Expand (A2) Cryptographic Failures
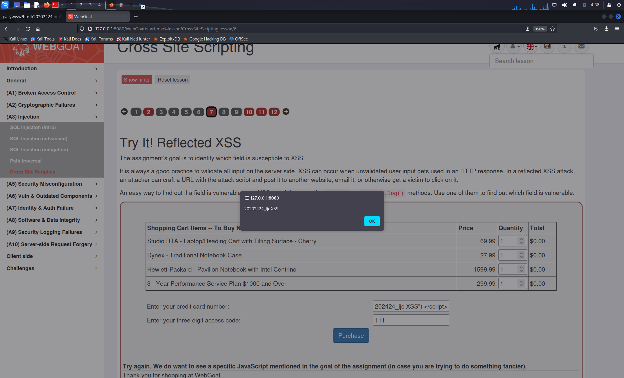This screenshot has width=624, height=378. click(52, 105)
